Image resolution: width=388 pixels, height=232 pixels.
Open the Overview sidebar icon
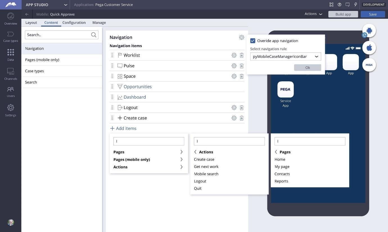(x=11, y=18)
